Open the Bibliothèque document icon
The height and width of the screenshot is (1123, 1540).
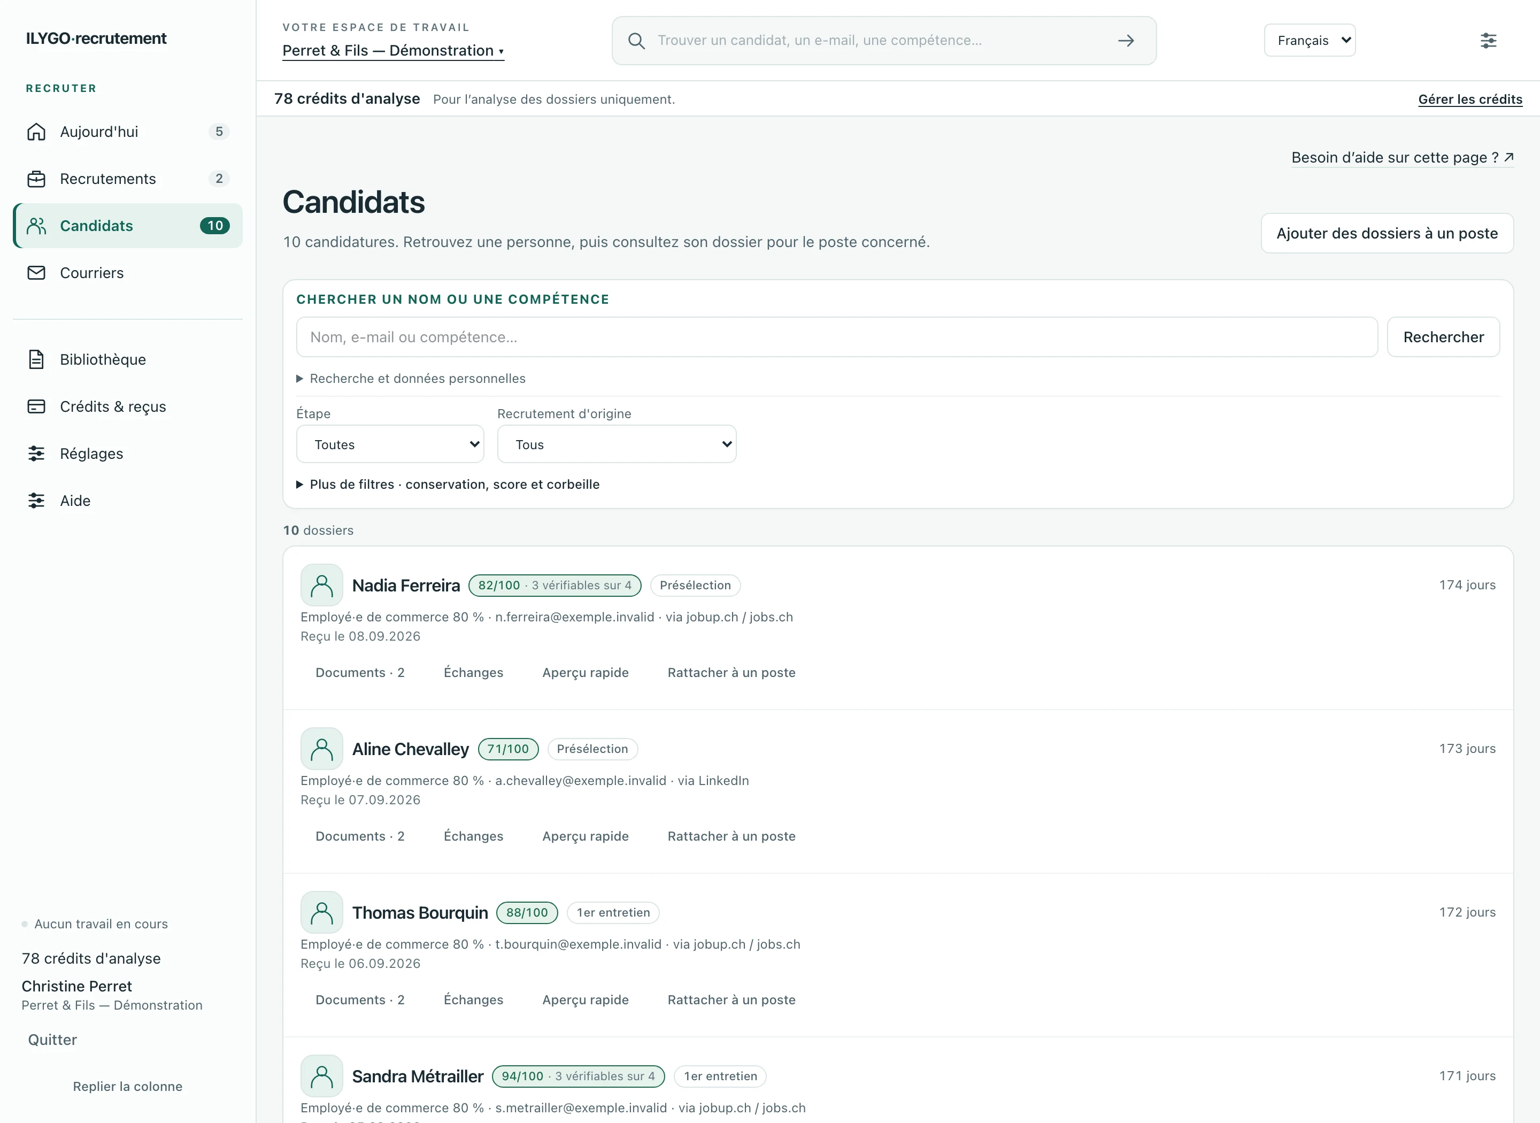(x=36, y=359)
